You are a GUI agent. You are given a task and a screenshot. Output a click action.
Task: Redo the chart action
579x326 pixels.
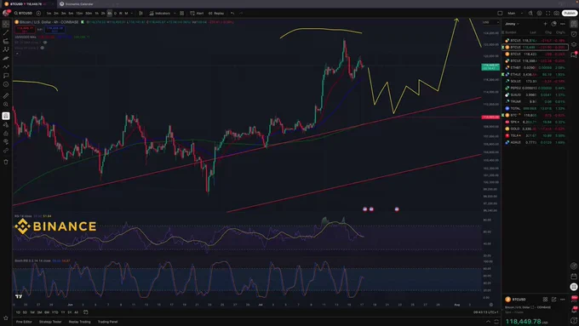point(241,14)
